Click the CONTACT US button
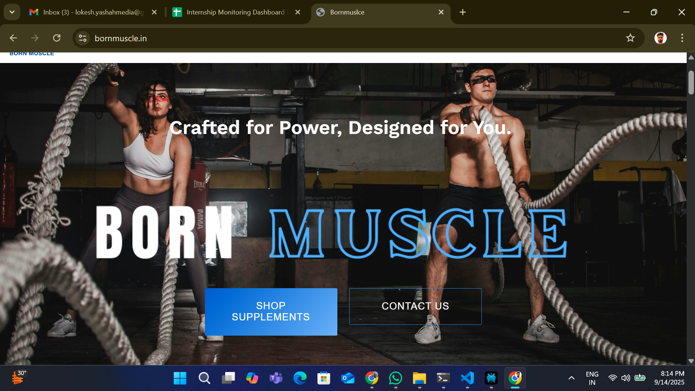The image size is (695, 391). point(415,306)
